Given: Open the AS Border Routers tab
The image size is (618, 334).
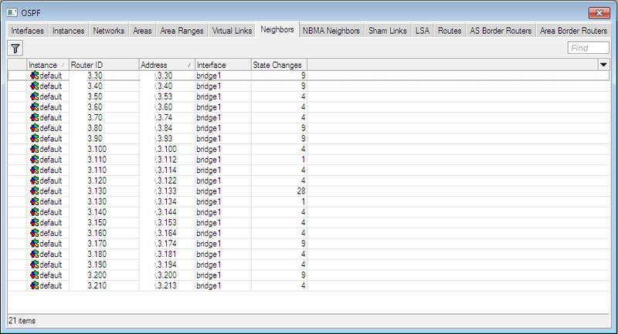Looking at the screenshot, I should pos(501,31).
